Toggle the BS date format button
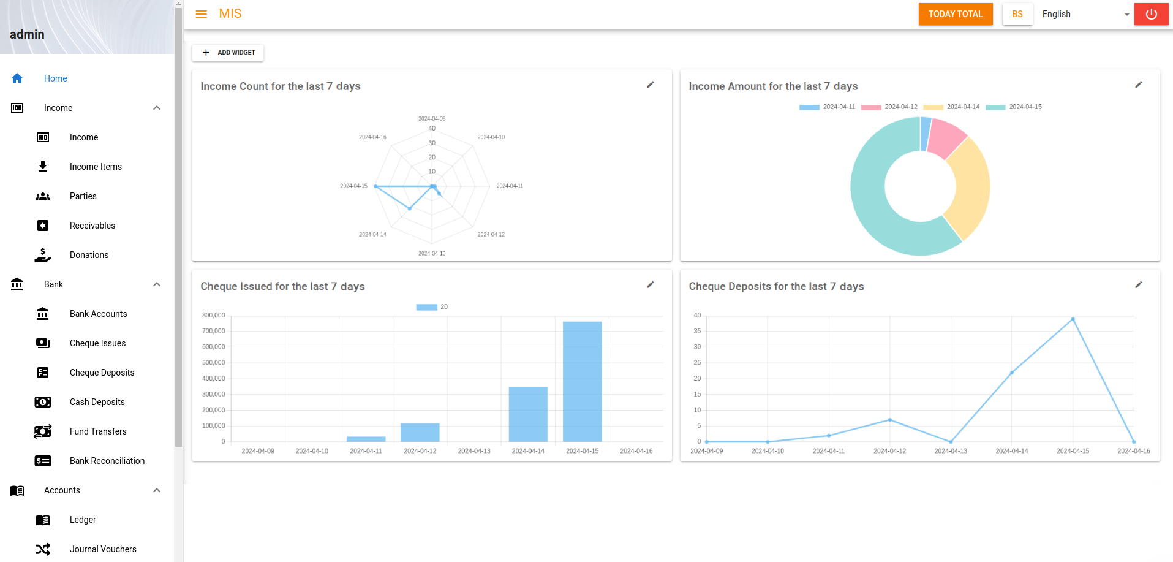The image size is (1173, 562). point(1017,14)
